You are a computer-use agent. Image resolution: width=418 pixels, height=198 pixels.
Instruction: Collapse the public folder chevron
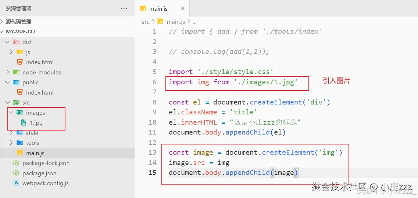point(7,82)
